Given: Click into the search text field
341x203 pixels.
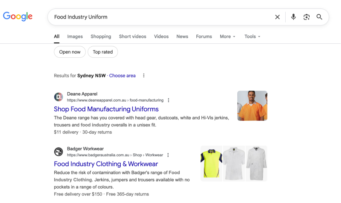Looking at the screenshot, I should coord(159,17).
